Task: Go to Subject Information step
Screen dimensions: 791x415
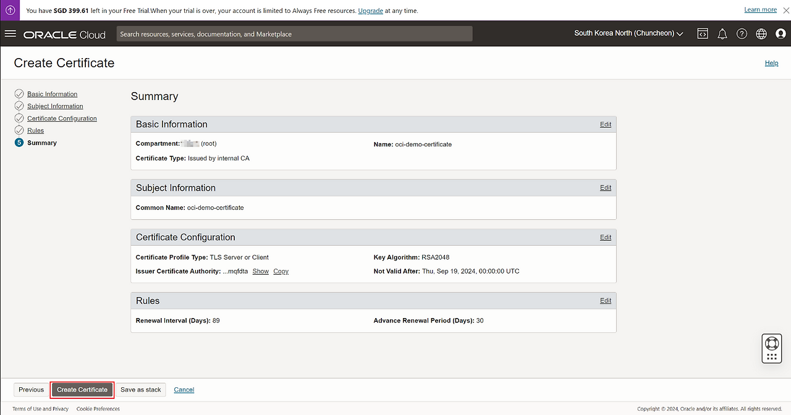Action: [x=55, y=106]
